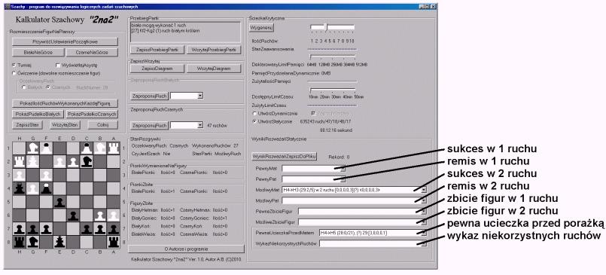This screenshot has height=275, width=606.
Task: Expand the PewnyPat dropdown list
Action: pyautogui.click(x=343, y=179)
